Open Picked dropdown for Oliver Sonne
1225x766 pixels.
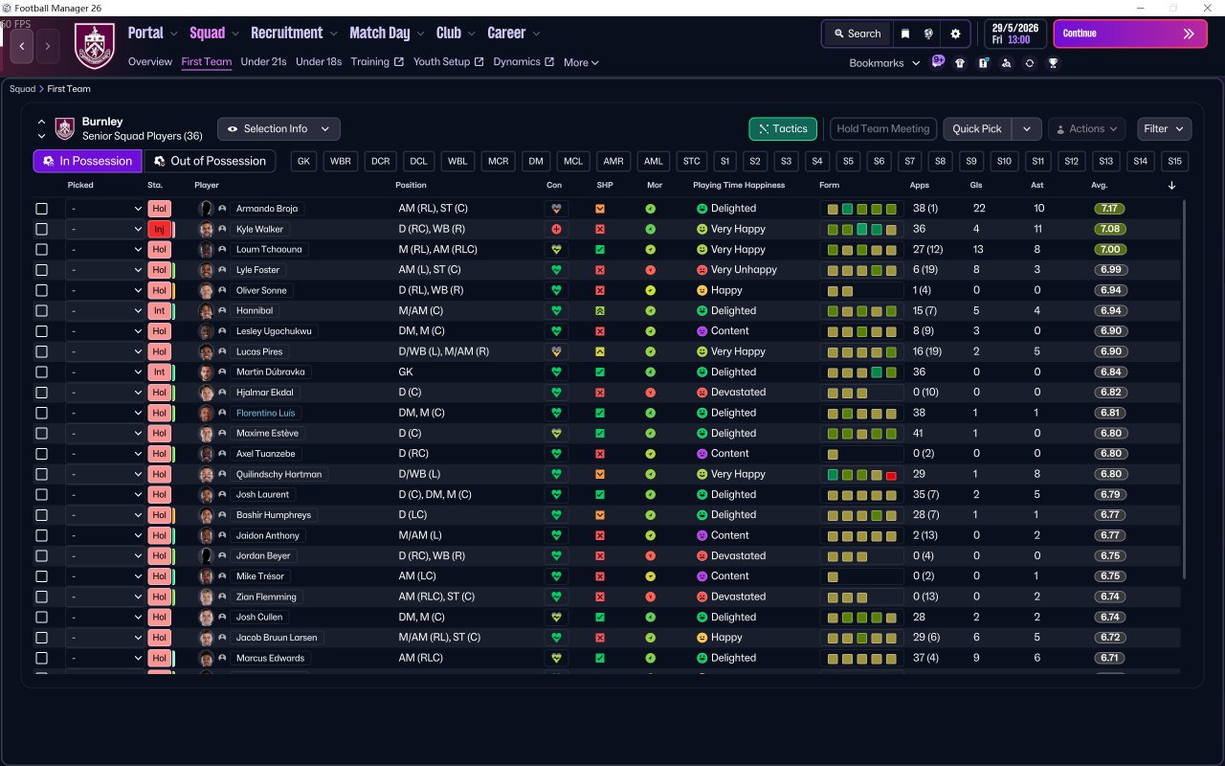coord(104,290)
